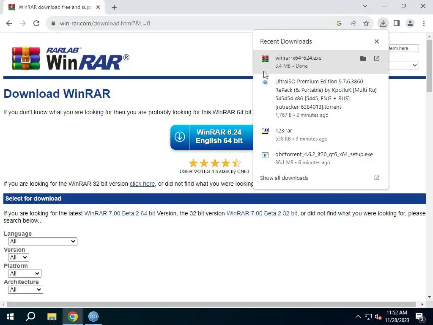Viewport: 433px width, 325px height.
Task: Click the muted volume tray icon
Action: coord(378,317)
